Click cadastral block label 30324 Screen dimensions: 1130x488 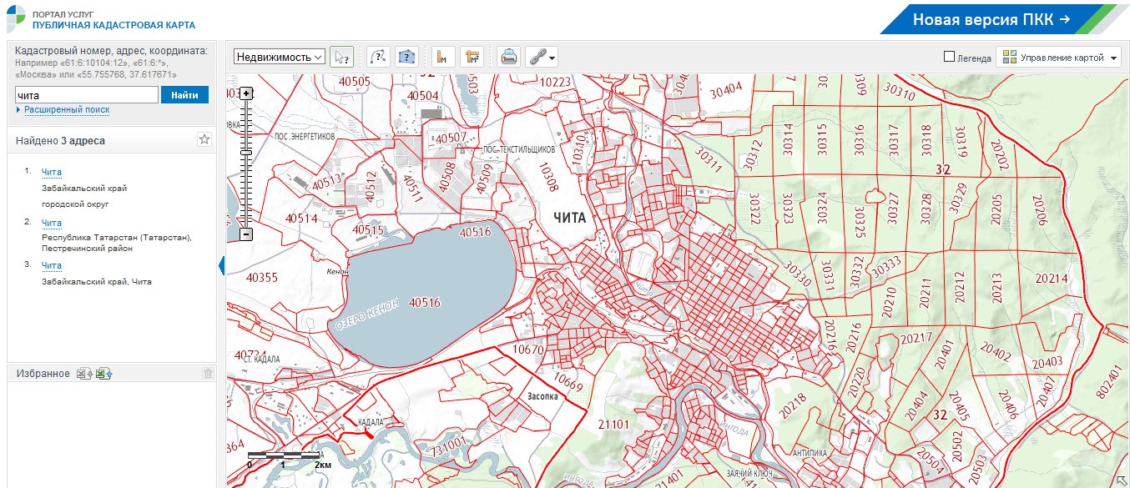click(x=822, y=208)
